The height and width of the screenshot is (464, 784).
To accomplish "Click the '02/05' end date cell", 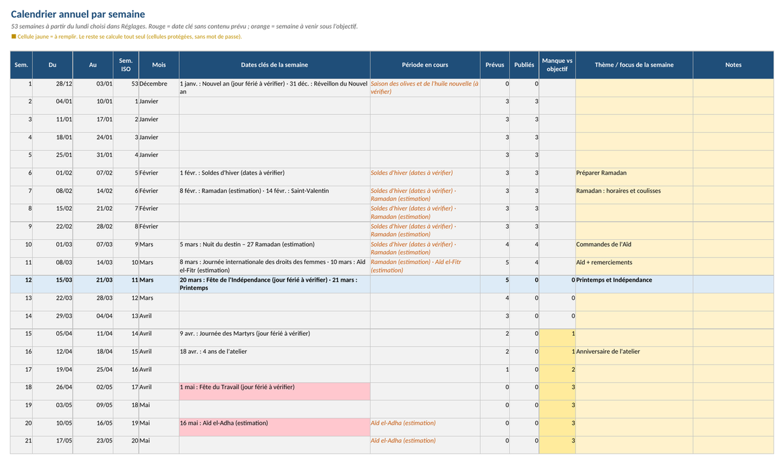I will point(93,391).
